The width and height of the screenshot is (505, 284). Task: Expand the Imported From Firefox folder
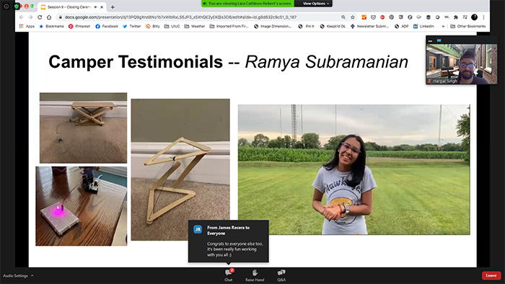click(x=229, y=27)
